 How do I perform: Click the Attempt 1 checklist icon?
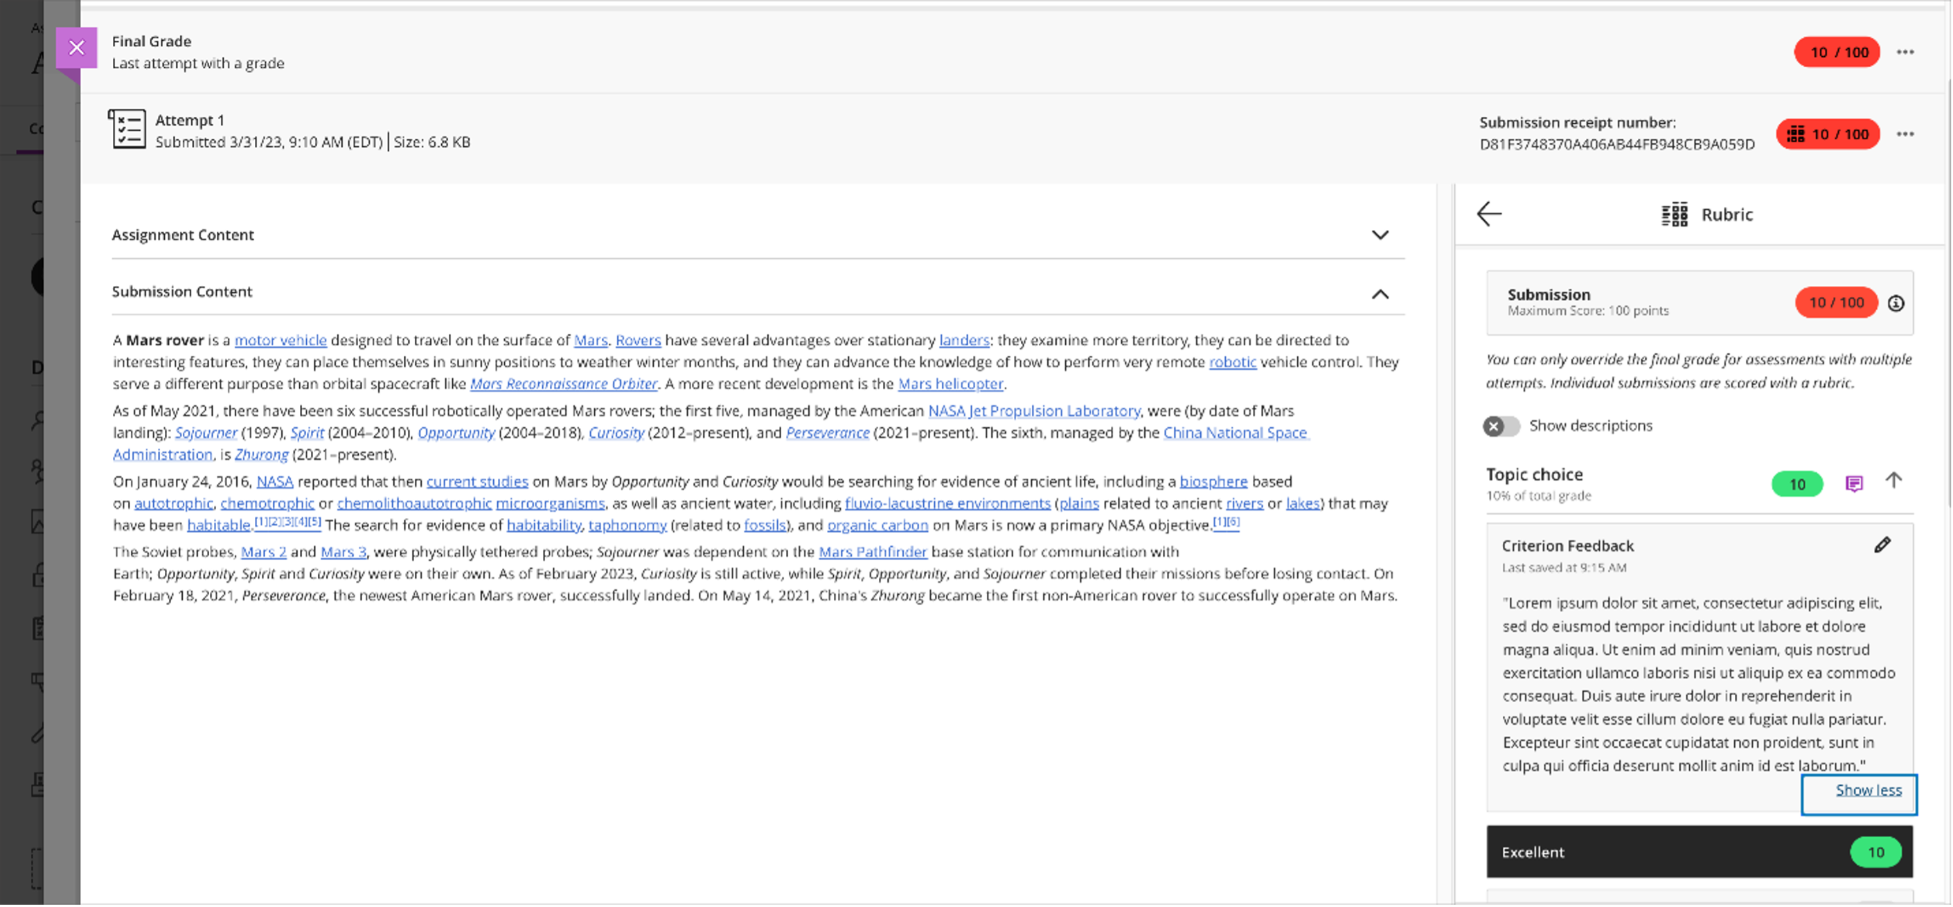point(127,129)
